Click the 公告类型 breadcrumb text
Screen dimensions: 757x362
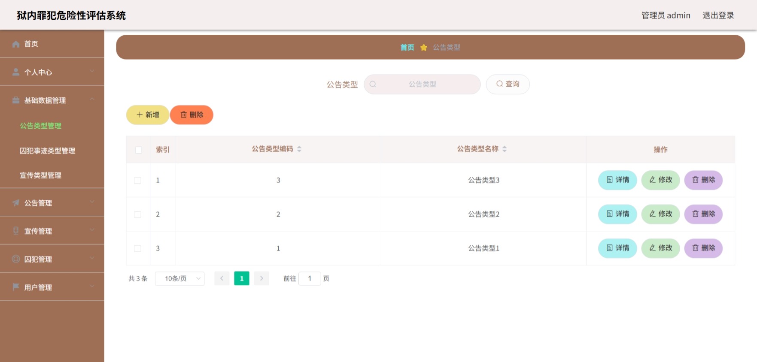447,47
